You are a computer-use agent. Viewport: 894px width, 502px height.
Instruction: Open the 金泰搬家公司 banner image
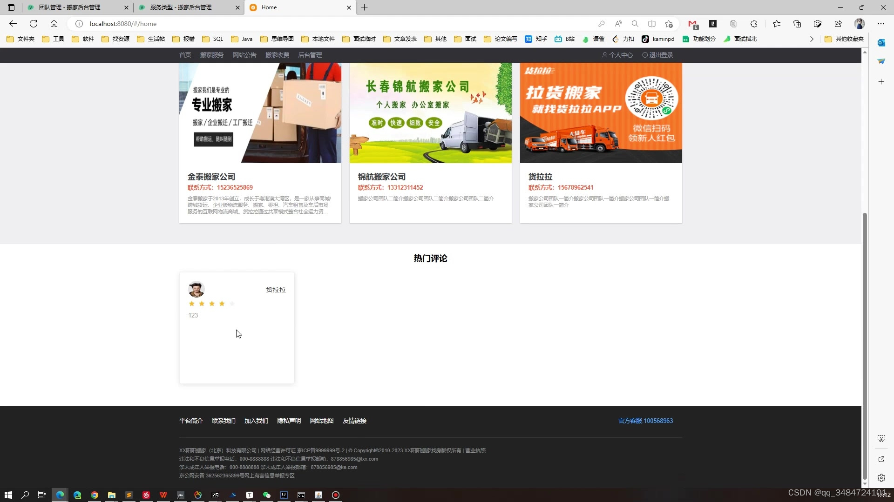(260, 113)
